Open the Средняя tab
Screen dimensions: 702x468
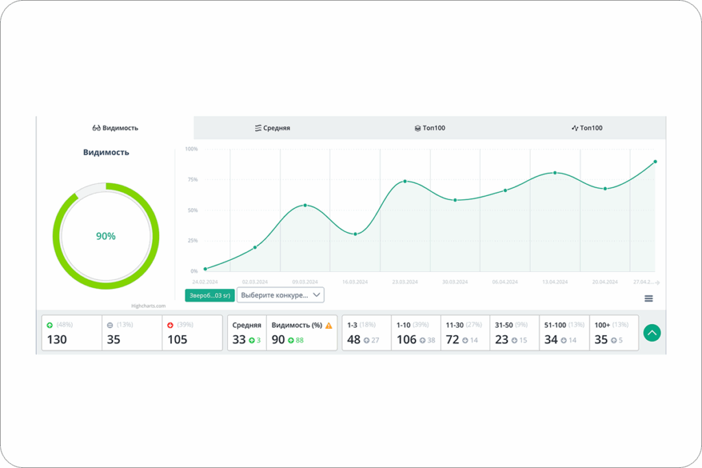[x=272, y=128]
